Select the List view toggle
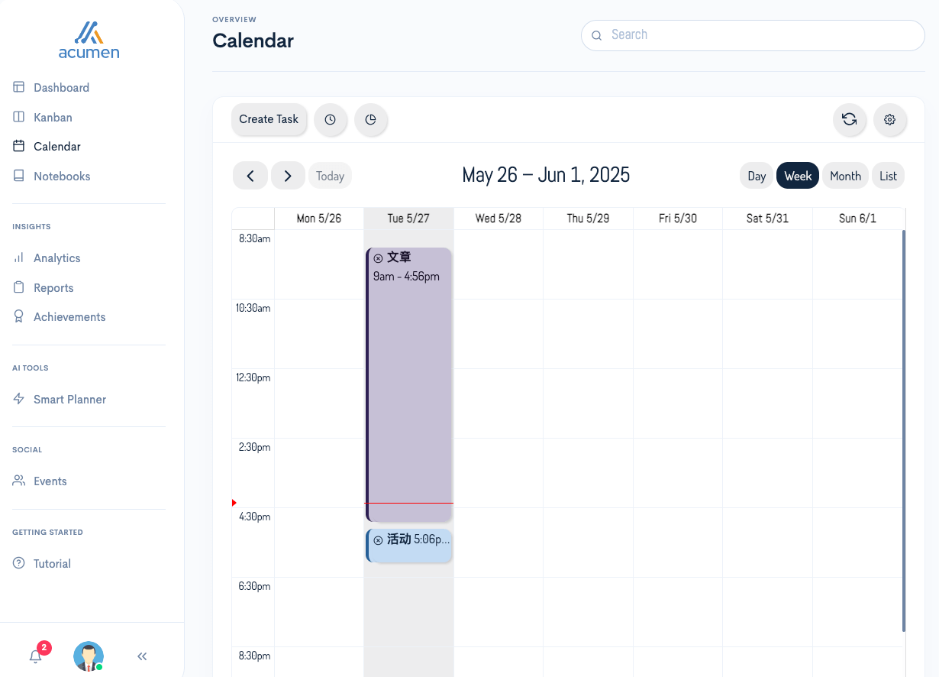The width and height of the screenshot is (939, 677). coord(888,176)
